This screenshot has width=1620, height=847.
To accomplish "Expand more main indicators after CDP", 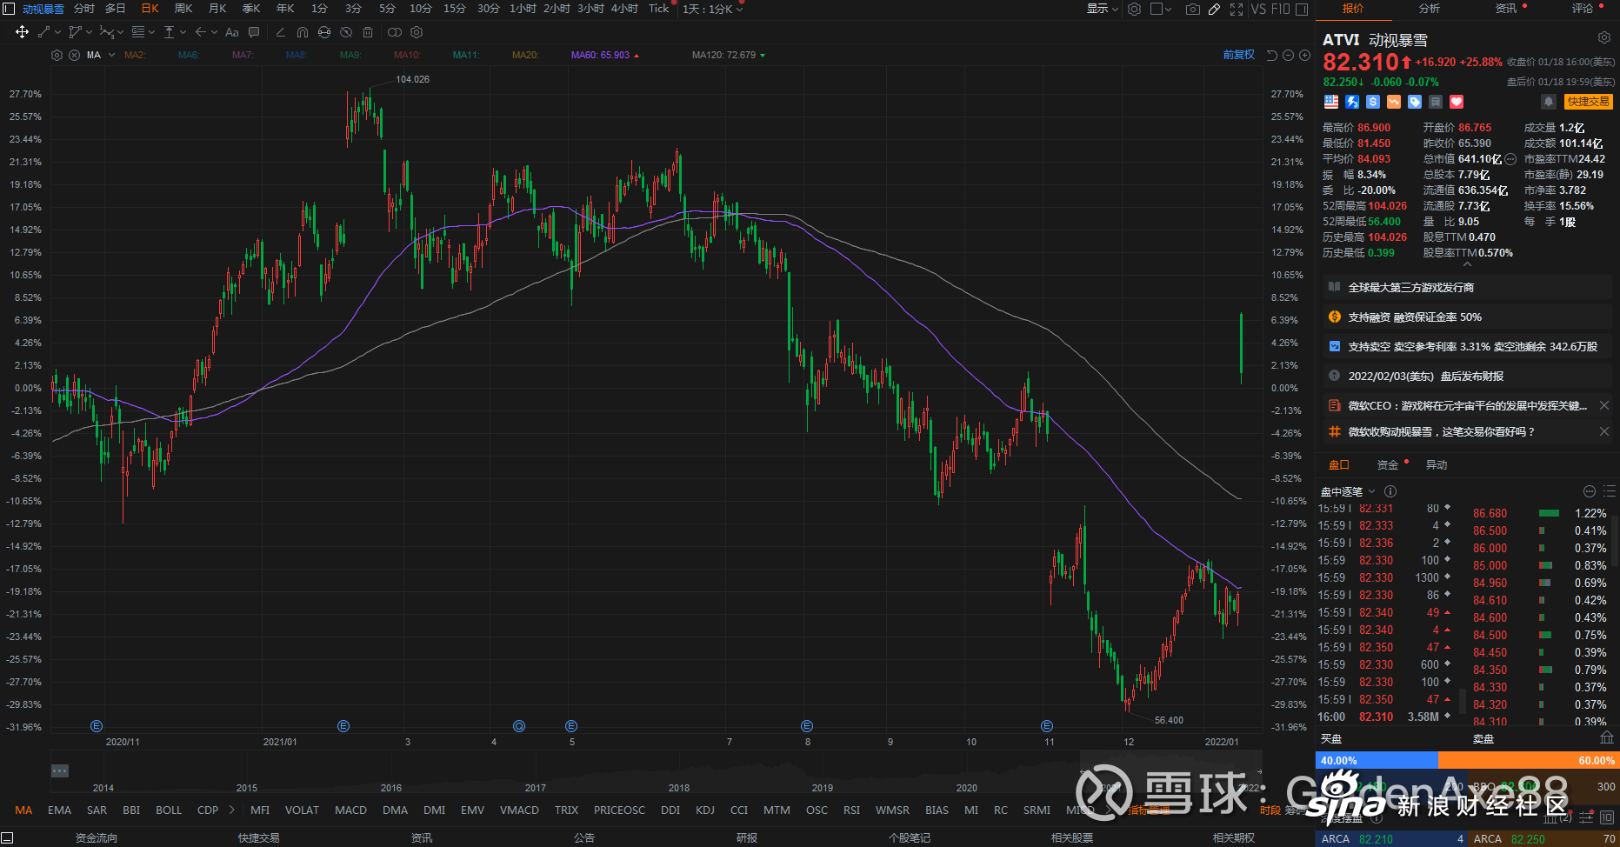I will tap(231, 810).
